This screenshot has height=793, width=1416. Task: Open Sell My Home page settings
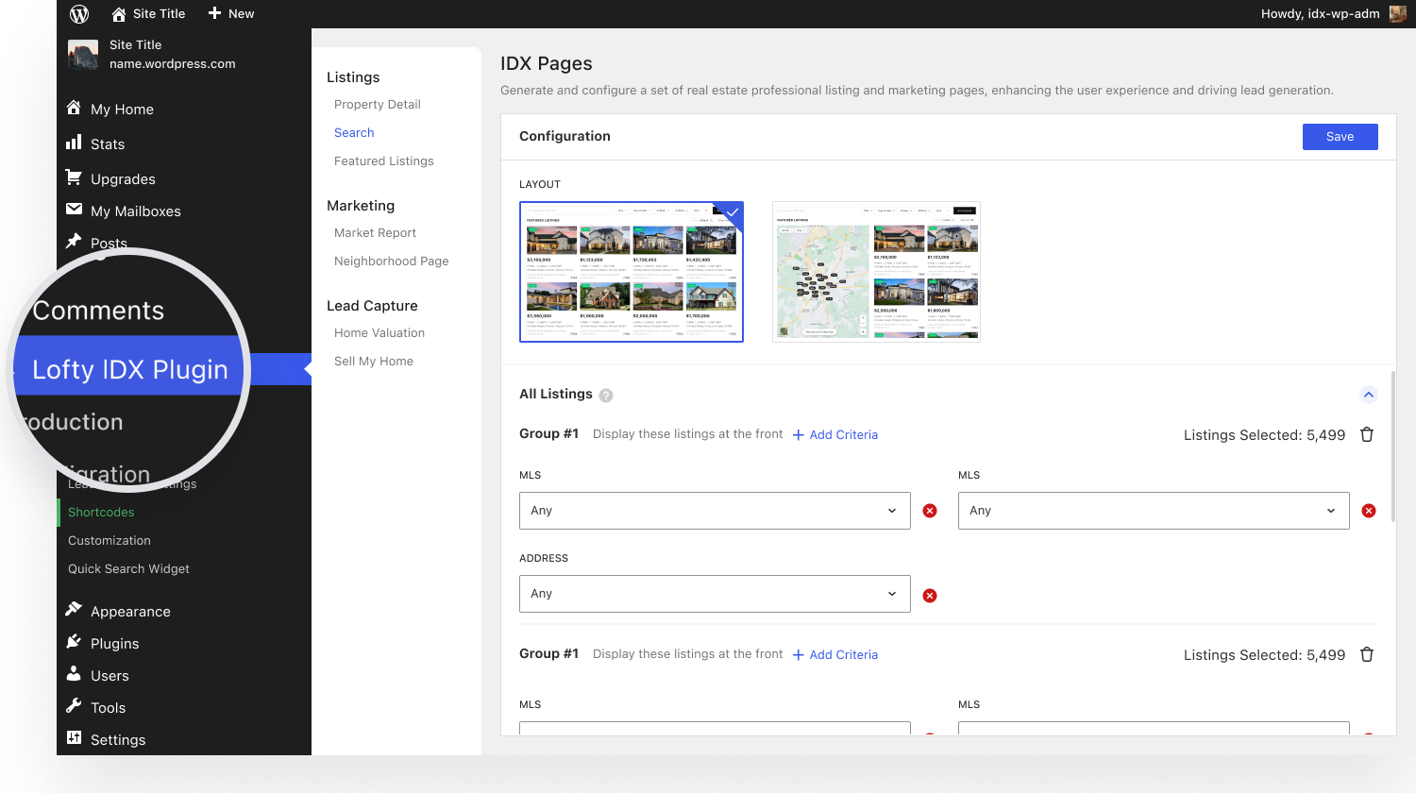click(374, 362)
